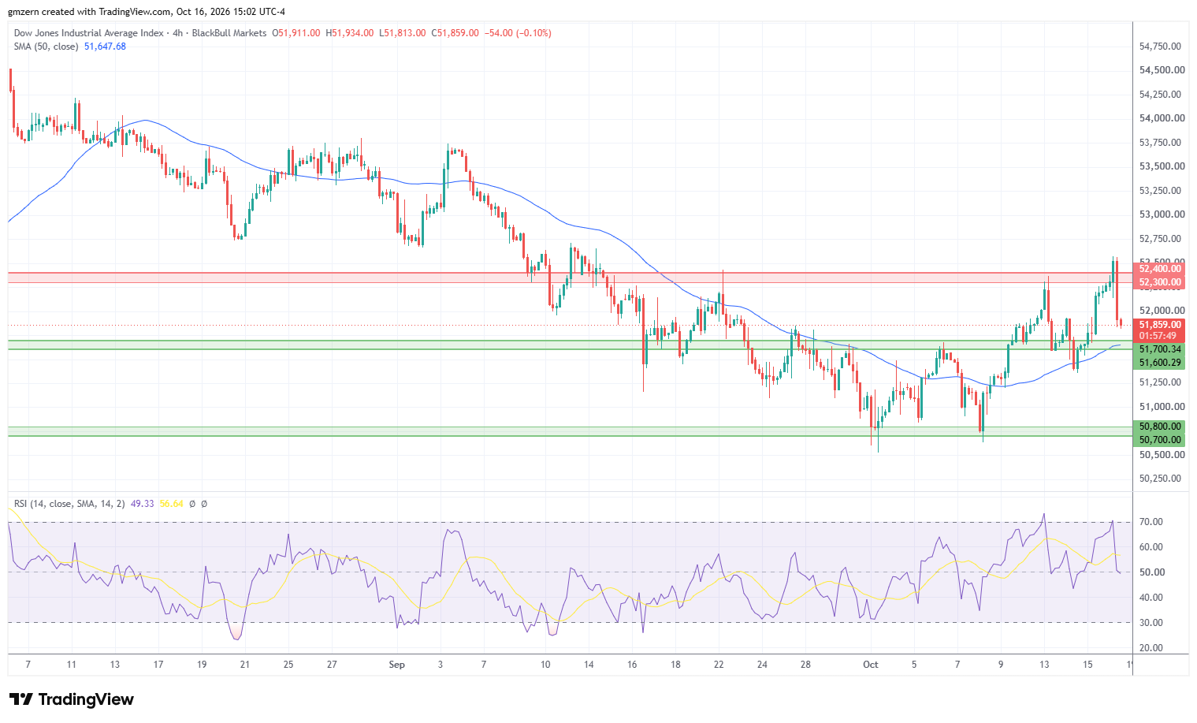This screenshot has width=1197, height=723.
Task: Click the red 52,400.00 resistance price label
Action: point(1160,269)
